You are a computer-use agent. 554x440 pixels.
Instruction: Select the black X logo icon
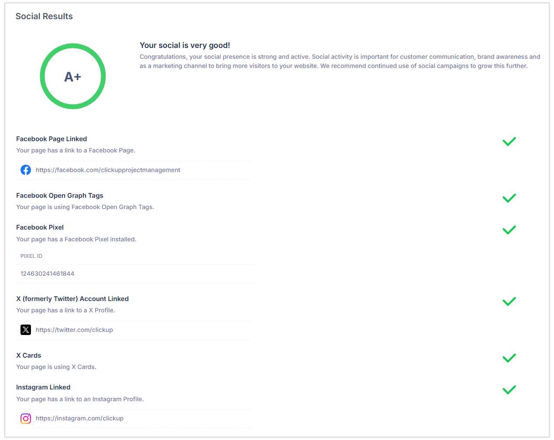25,330
